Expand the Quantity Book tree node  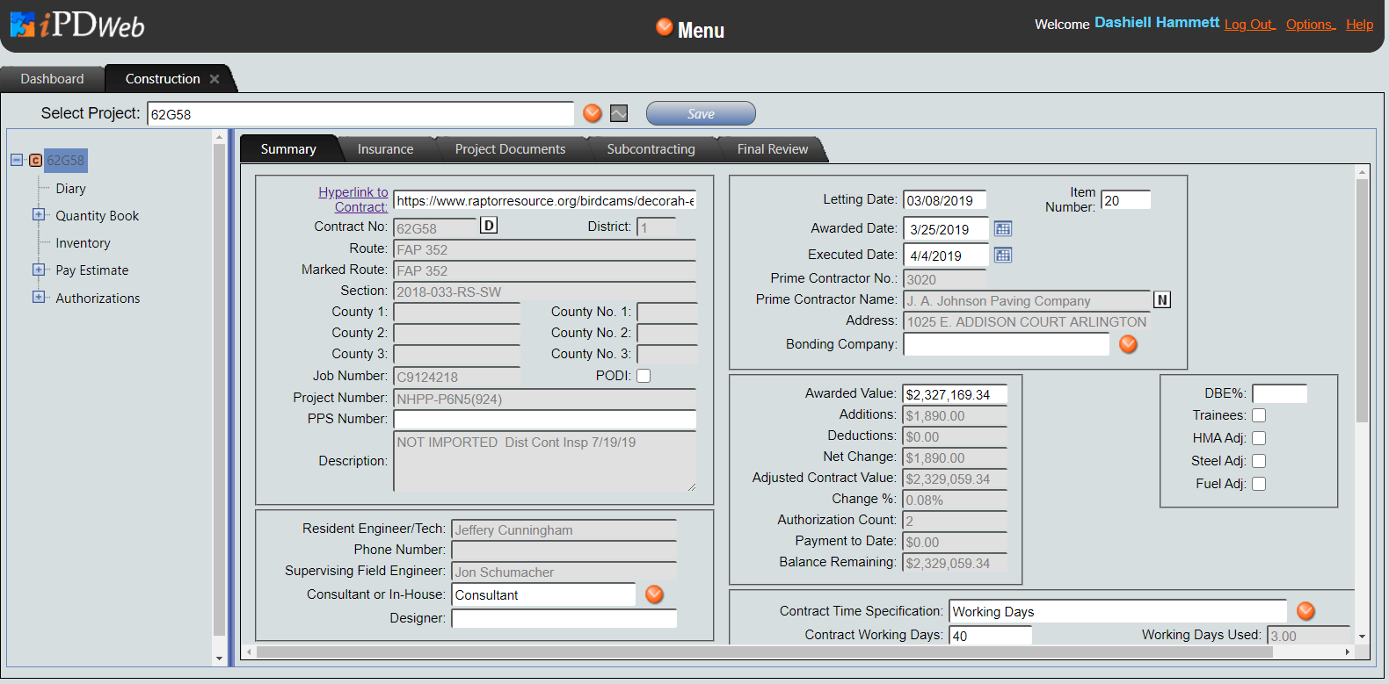coord(39,215)
